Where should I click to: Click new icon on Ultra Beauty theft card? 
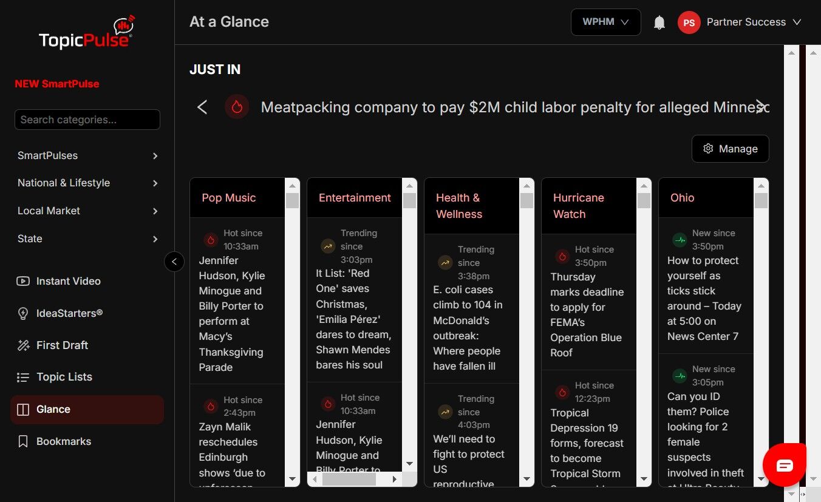(x=680, y=376)
